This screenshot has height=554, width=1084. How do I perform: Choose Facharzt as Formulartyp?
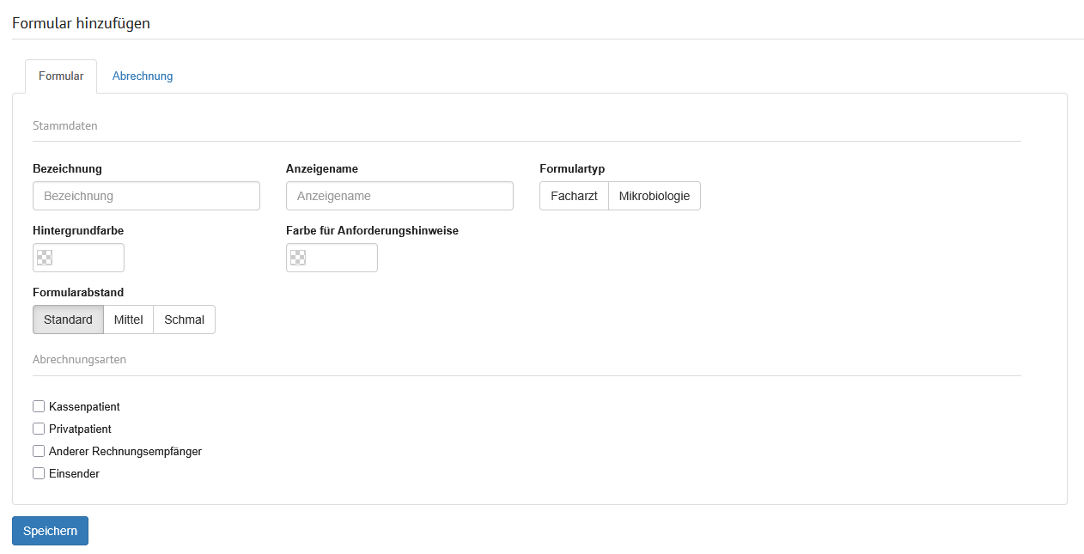tap(574, 196)
